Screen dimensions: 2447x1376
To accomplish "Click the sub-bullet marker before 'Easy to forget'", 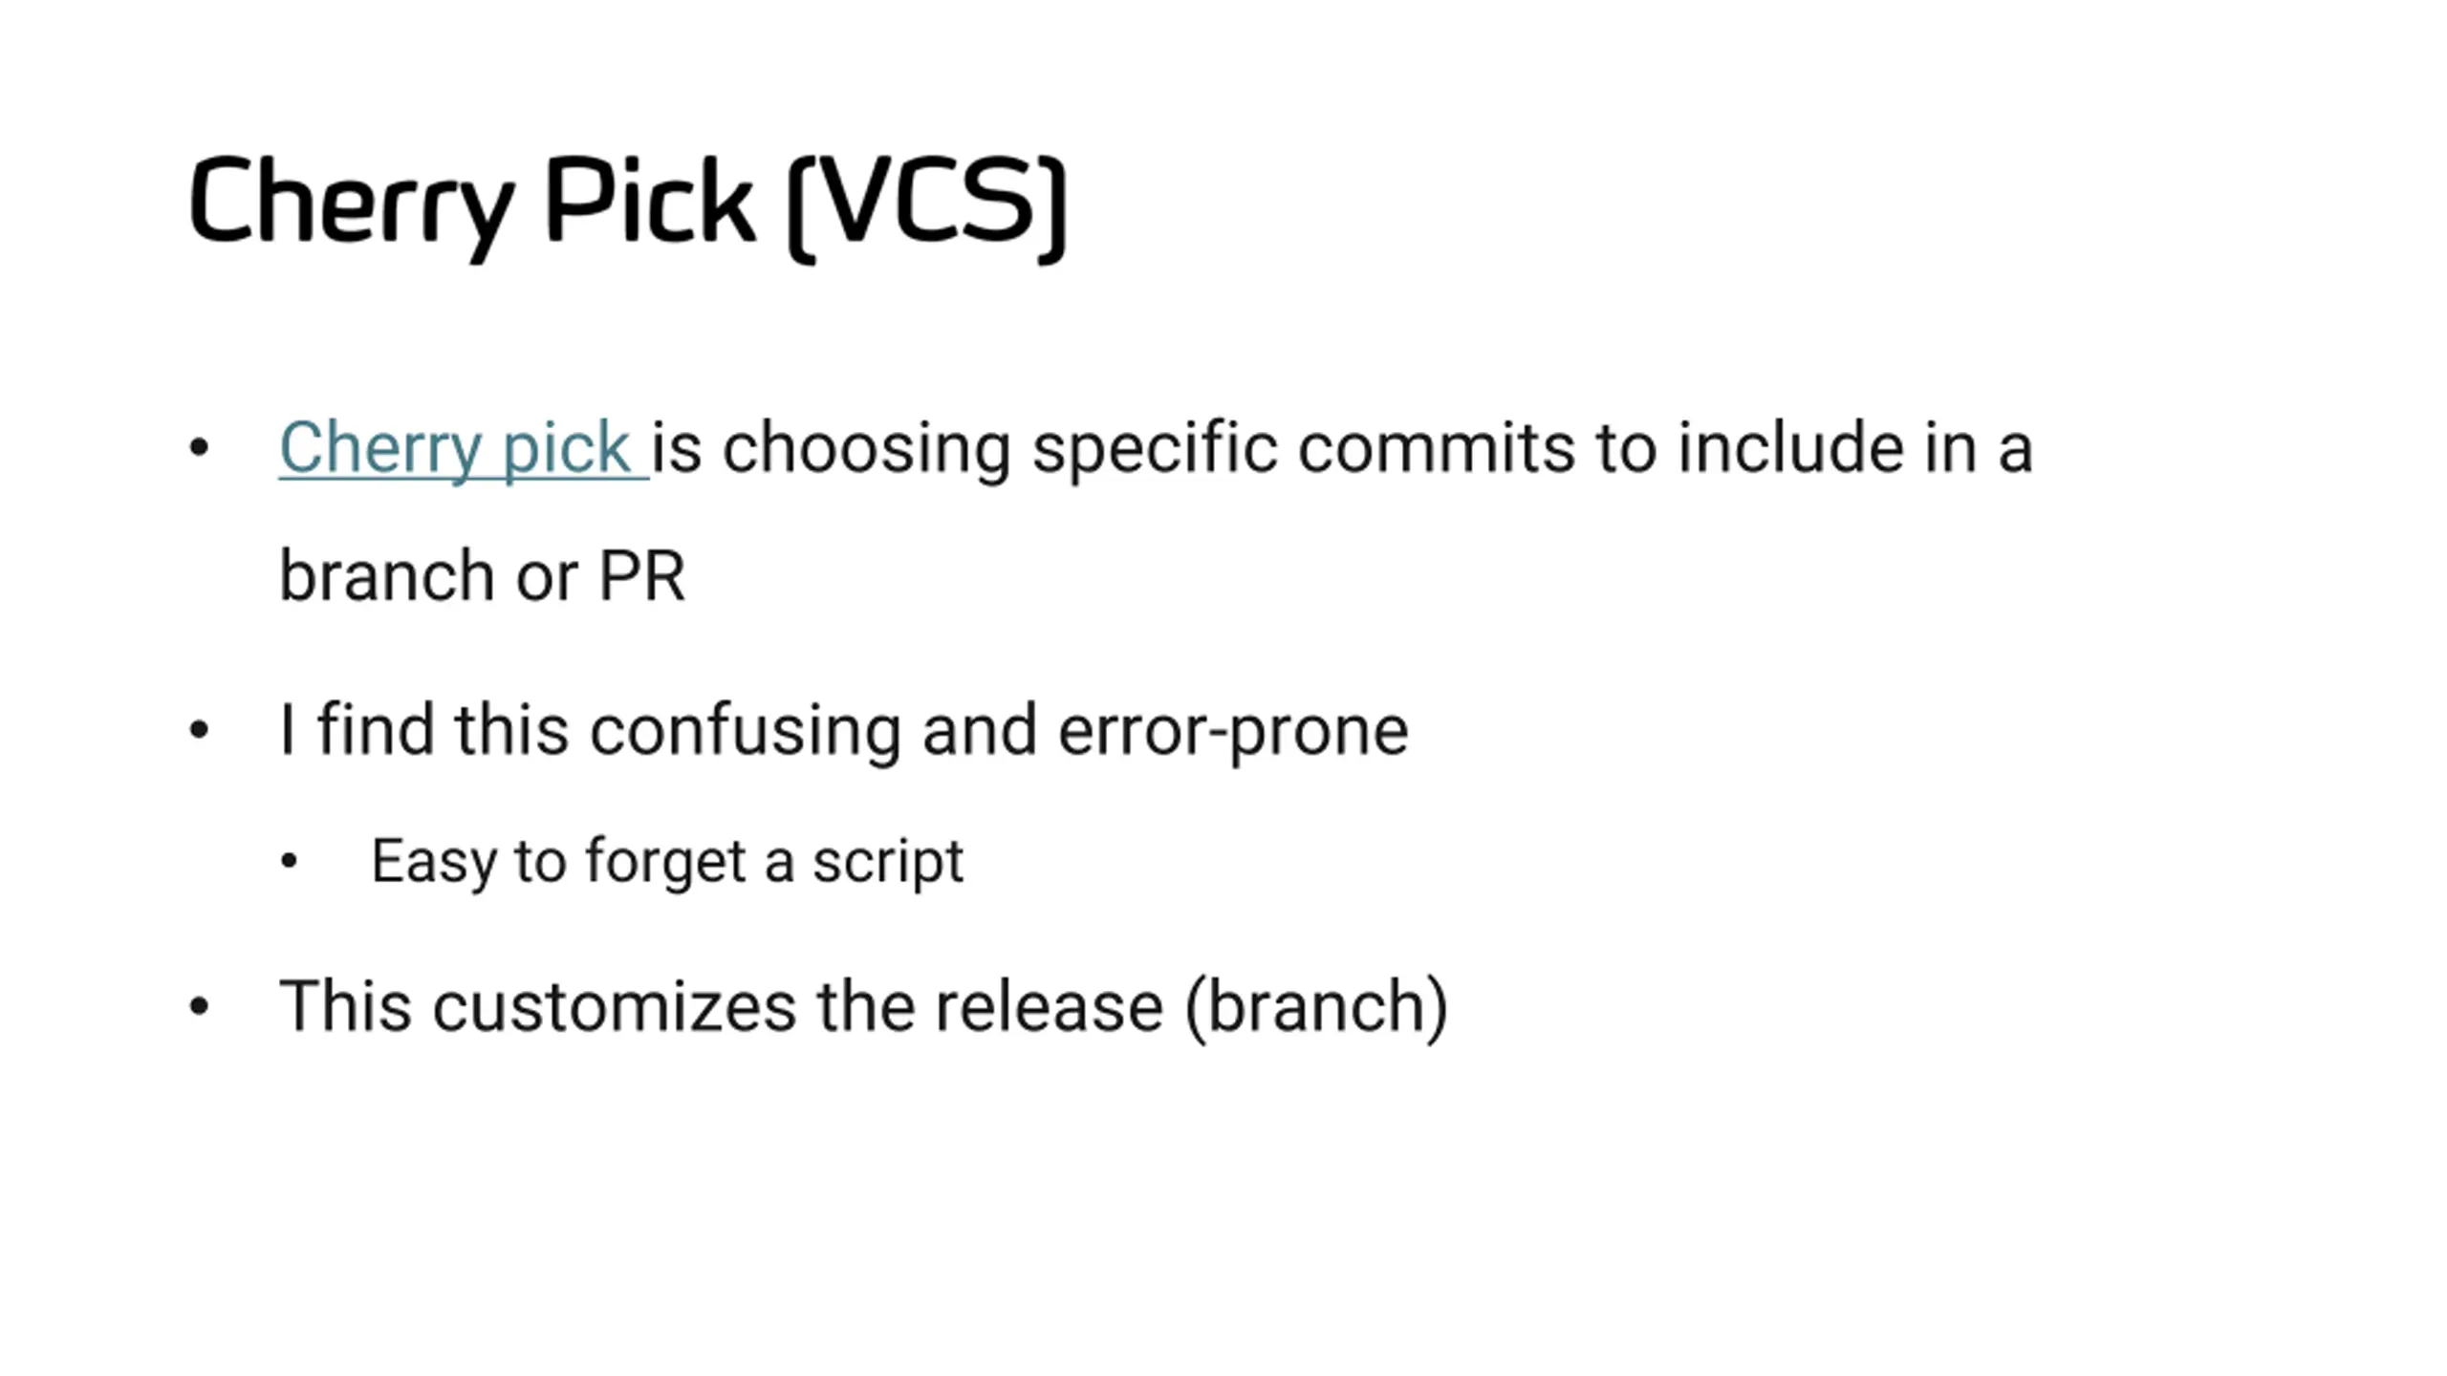I will point(289,862).
